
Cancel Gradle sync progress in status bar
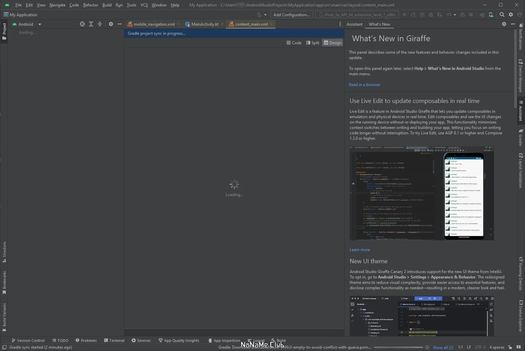point(427,347)
